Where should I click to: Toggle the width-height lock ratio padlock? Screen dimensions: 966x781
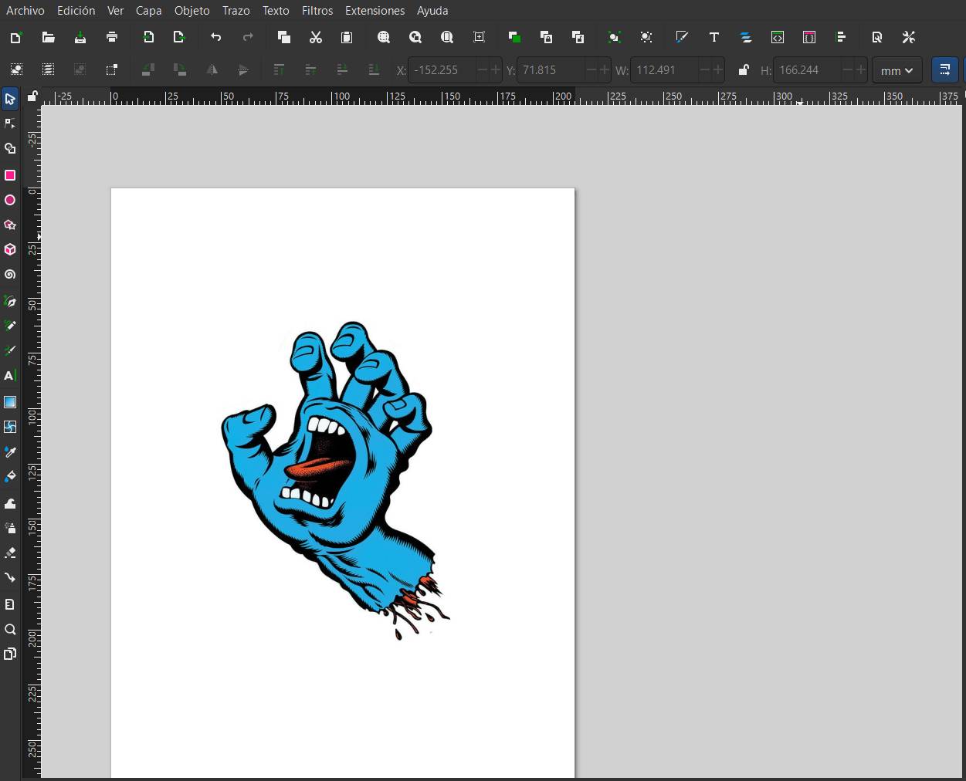[743, 70]
